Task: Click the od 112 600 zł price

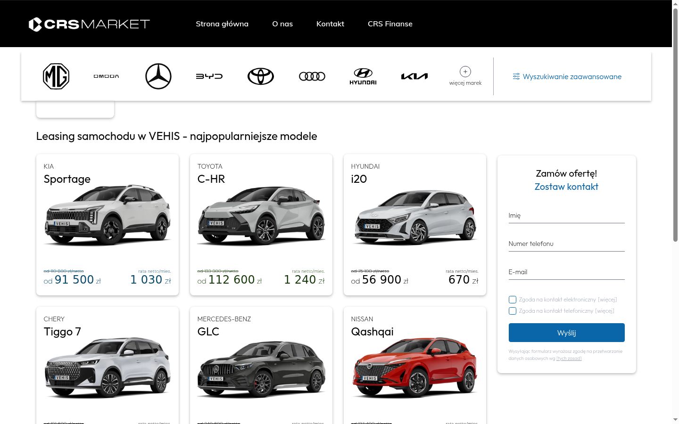Action: point(230,280)
